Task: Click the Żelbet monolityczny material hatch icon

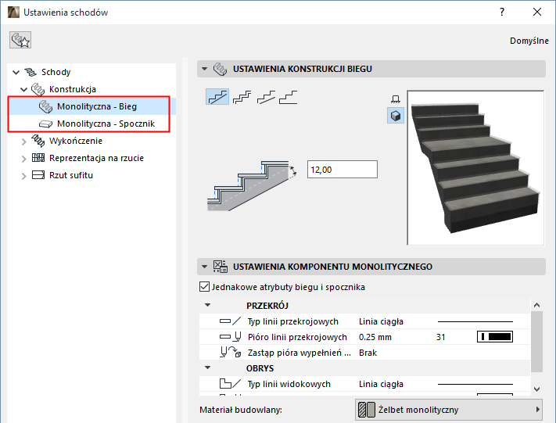Action: tap(366, 410)
